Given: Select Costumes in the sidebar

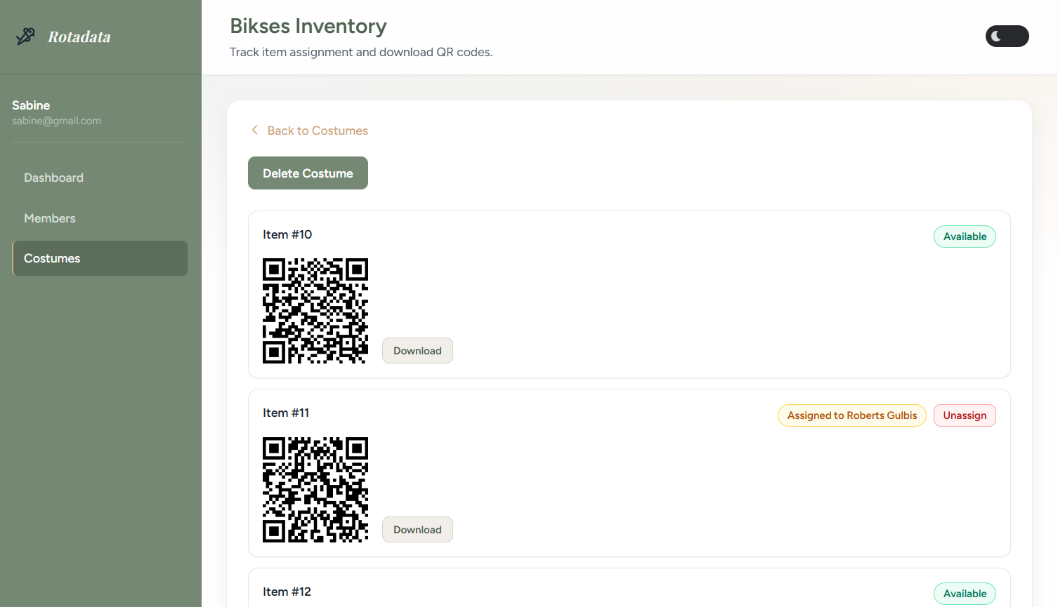Looking at the screenshot, I should pyautogui.click(x=100, y=258).
